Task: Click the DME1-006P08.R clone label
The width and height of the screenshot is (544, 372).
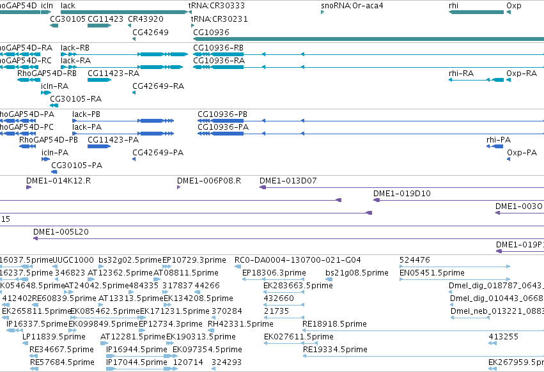Action: (x=209, y=181)
